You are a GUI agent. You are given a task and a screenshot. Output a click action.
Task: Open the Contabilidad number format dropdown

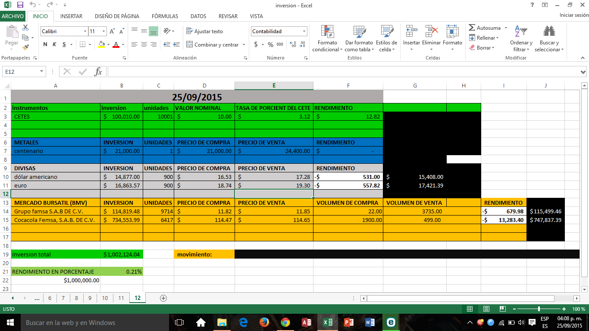(x=304, y=31)
